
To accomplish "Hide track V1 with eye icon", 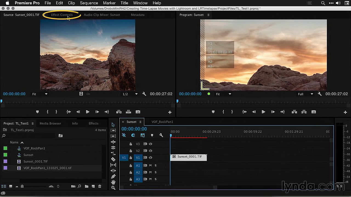I will (151, 158).
